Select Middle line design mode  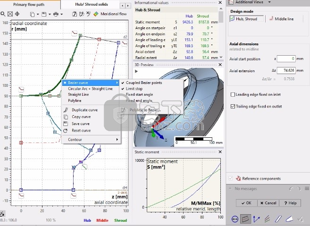coord(282,19)
